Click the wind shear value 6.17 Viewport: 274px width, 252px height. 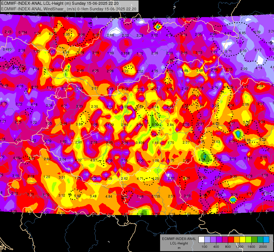point(258,50)
